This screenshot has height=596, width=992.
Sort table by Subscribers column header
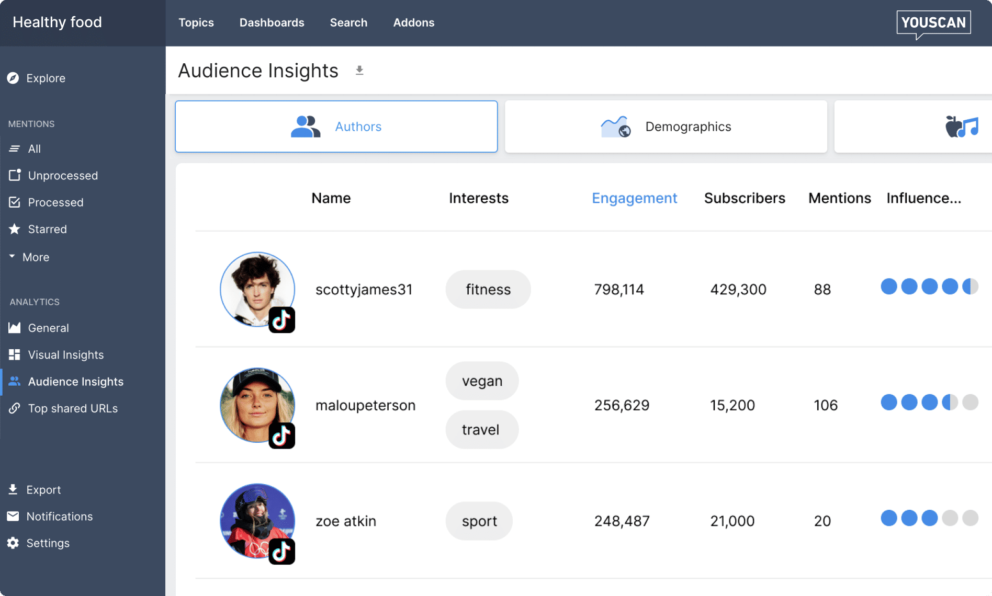(744, 198)
